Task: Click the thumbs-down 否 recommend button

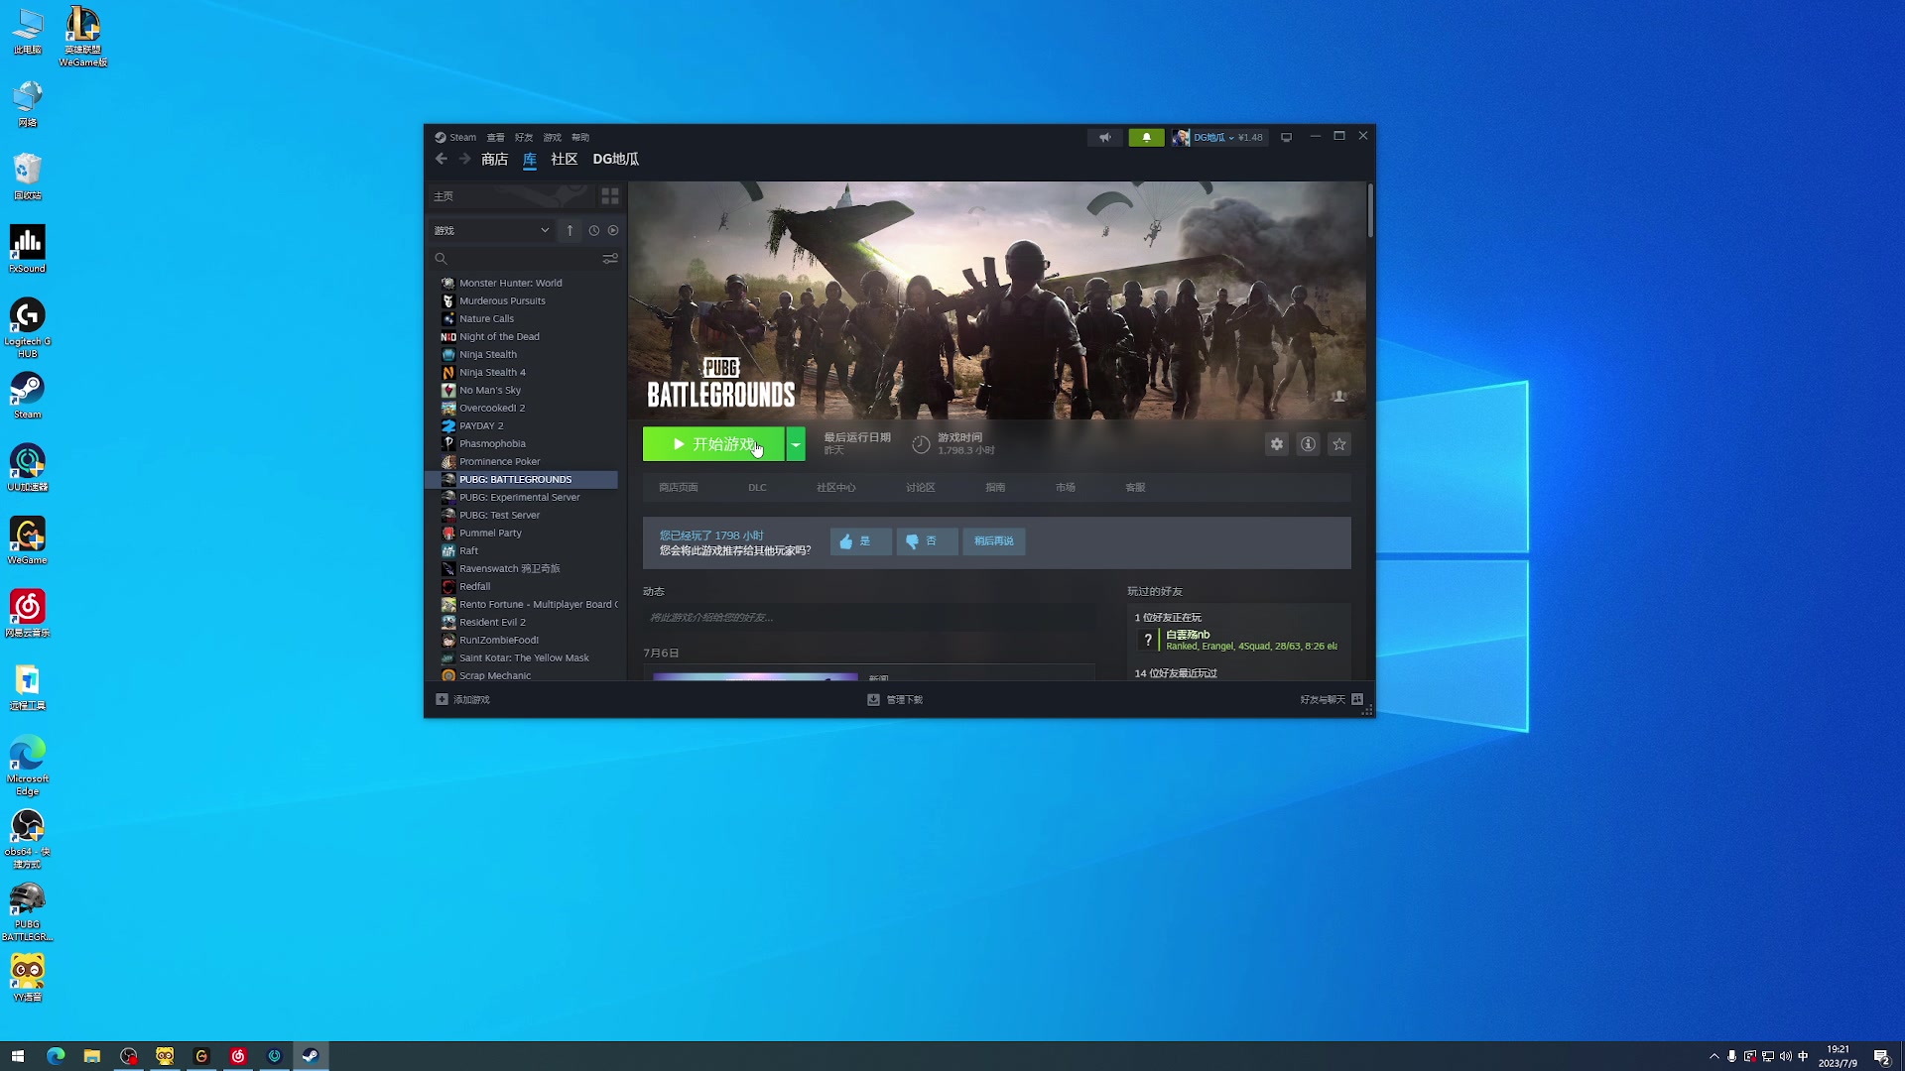Action: (927, 541)
